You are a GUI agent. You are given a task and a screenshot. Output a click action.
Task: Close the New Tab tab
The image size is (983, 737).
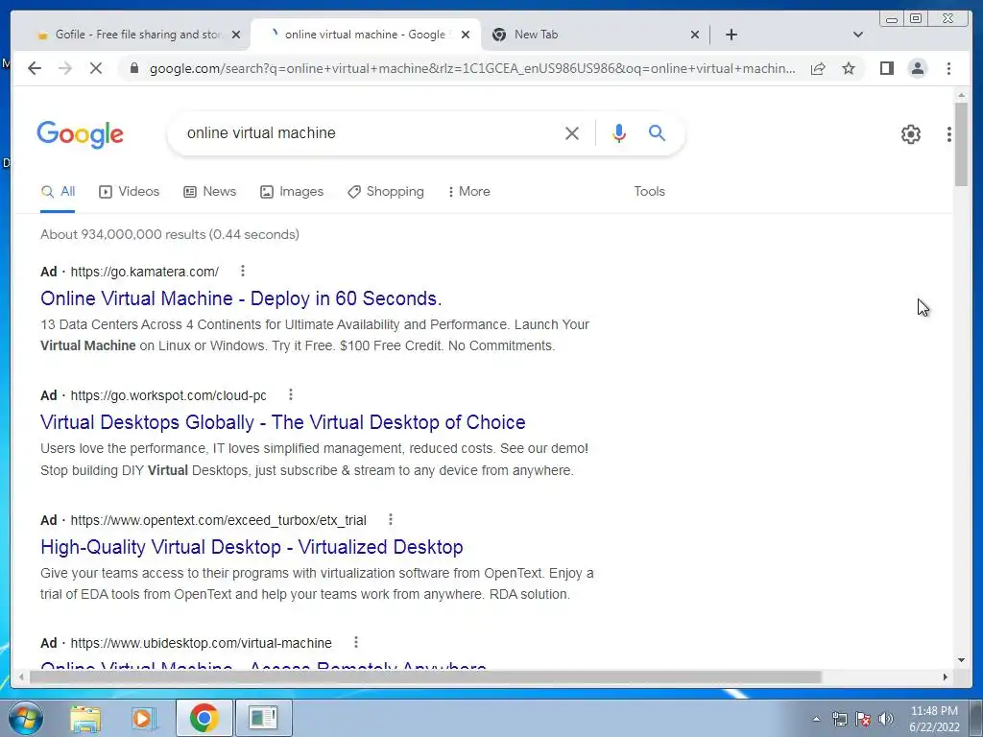click(695, 35)
